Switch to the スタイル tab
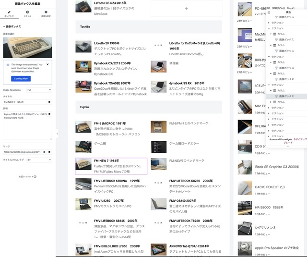This screenshot has width=307, height=257. click(x=27, y=14)
